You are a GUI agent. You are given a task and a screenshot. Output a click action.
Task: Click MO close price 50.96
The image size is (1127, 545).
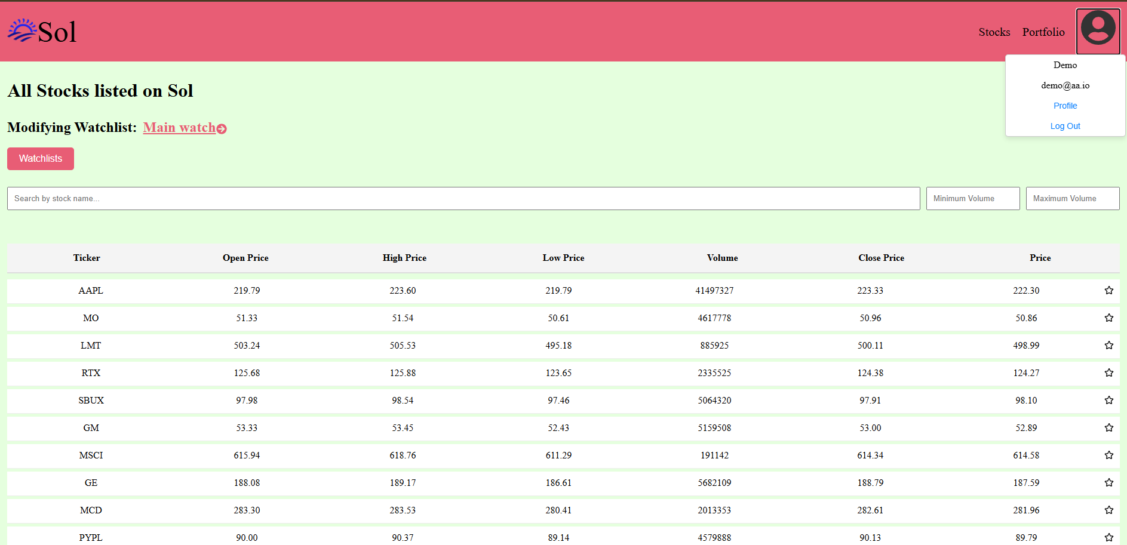click(870, 318)
